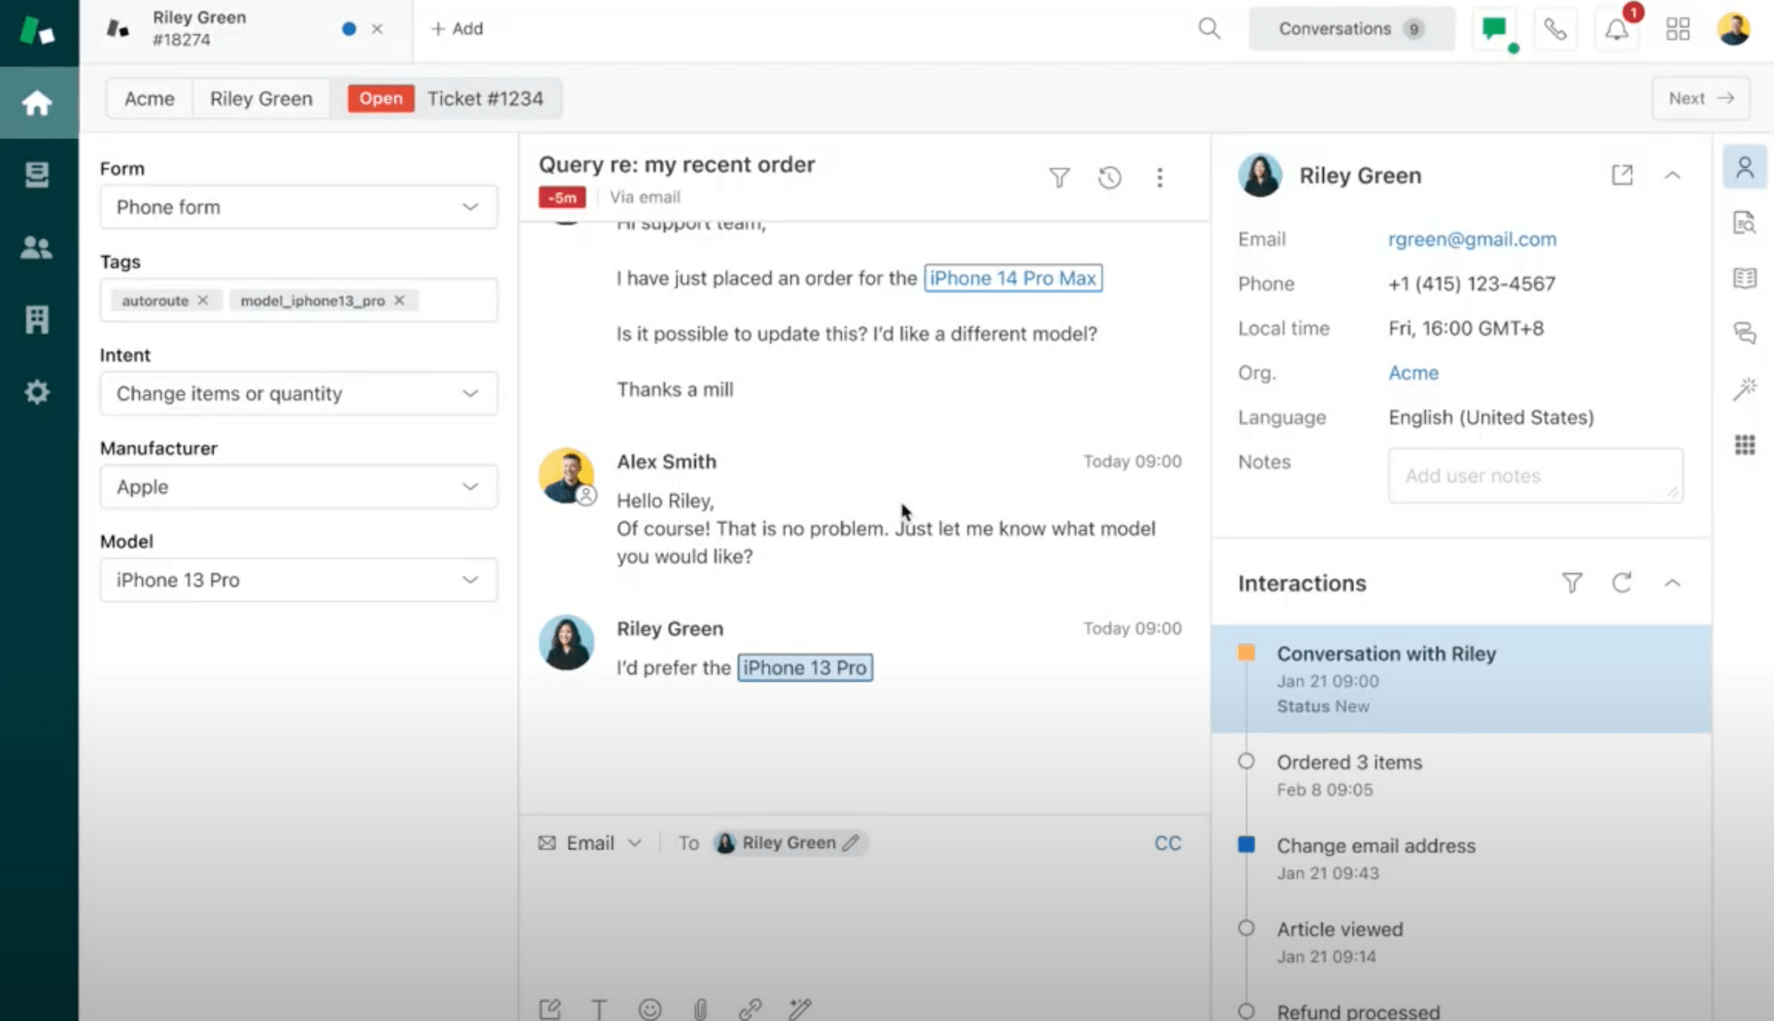
Task: Click the green chat status icon
Action: pos(1494,29)
